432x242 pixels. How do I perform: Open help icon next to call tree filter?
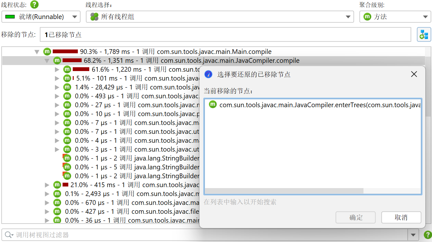(x=428, y=235)
